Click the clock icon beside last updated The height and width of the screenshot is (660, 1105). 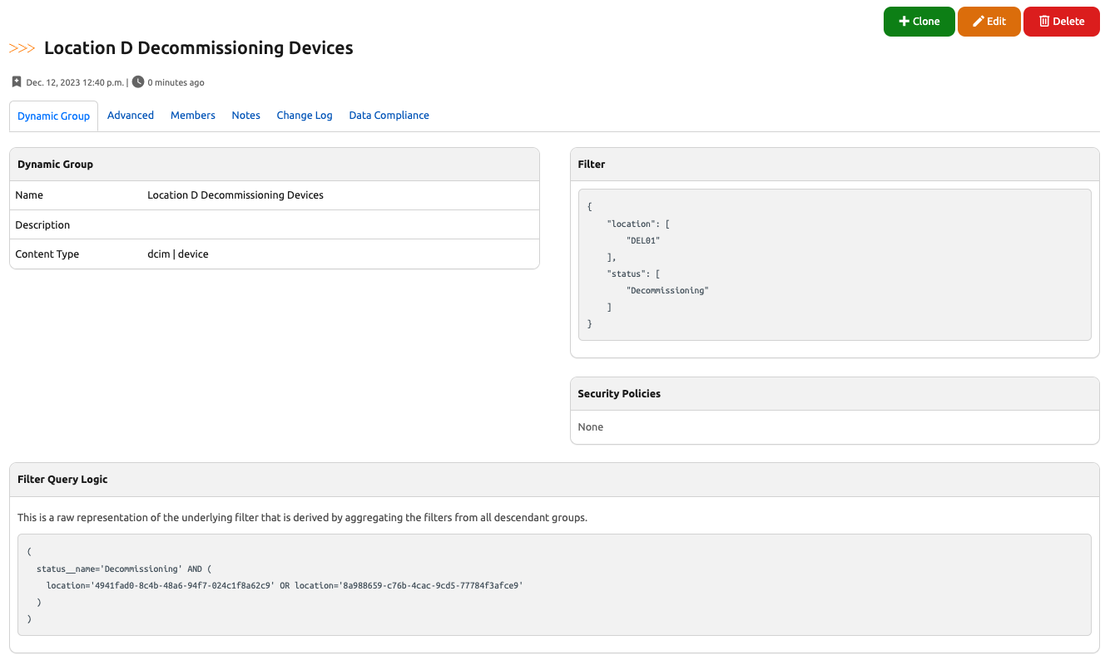(138, 82)
